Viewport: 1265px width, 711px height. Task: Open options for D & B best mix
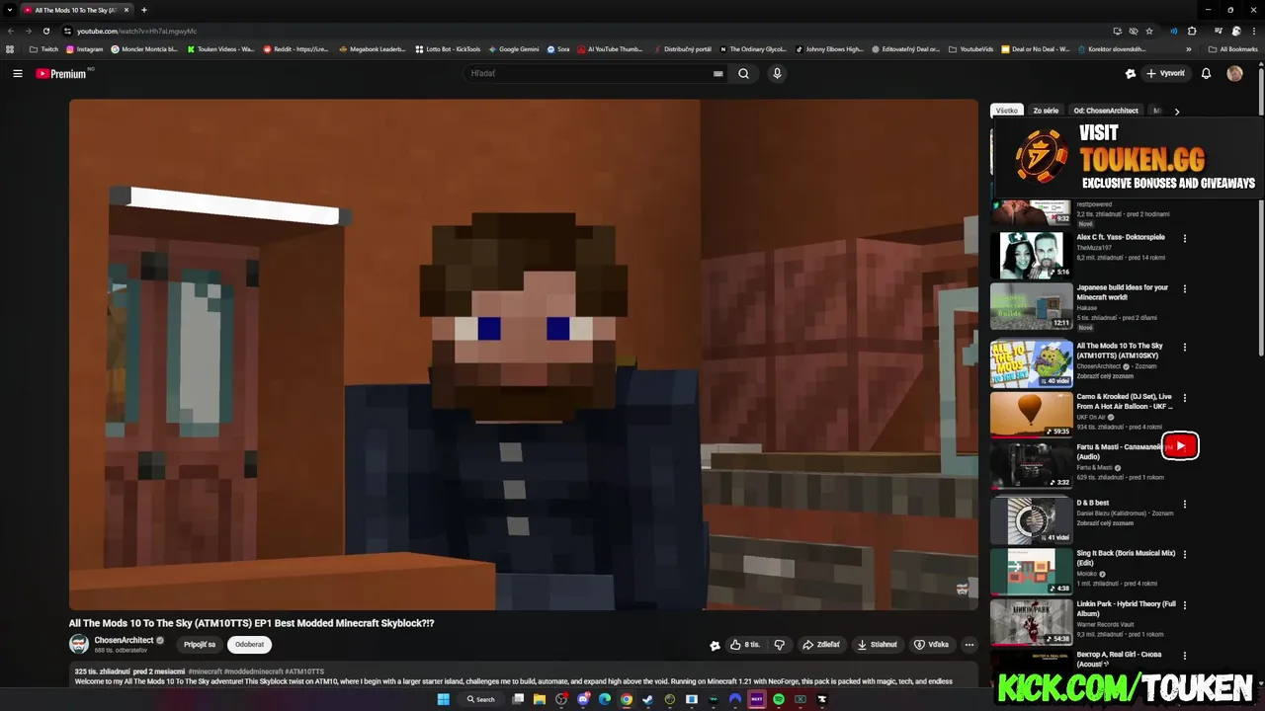[1185, 504]
